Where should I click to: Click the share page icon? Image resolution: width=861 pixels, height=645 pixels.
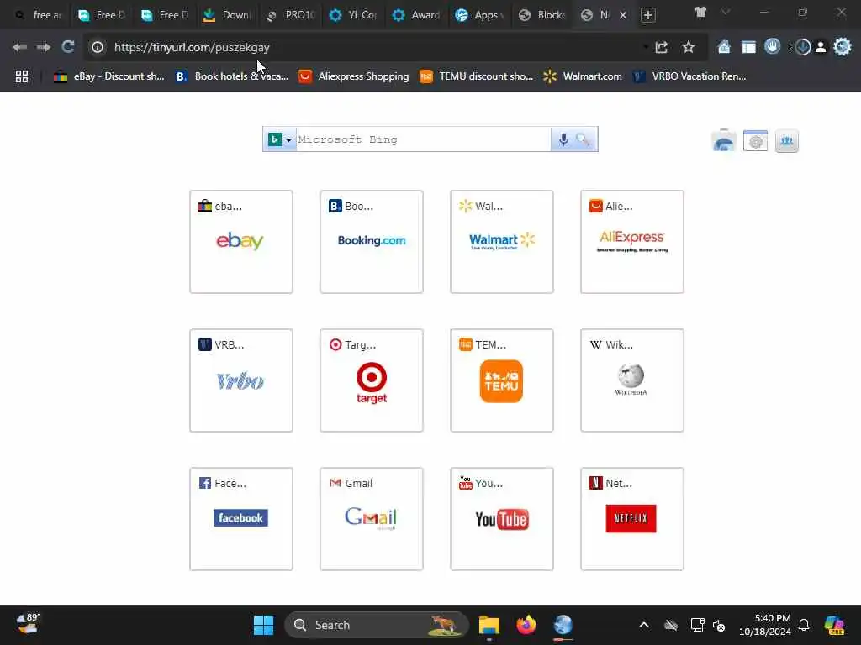point(662,47)
